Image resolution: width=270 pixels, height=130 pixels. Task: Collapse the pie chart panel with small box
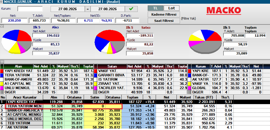[1, 26]
